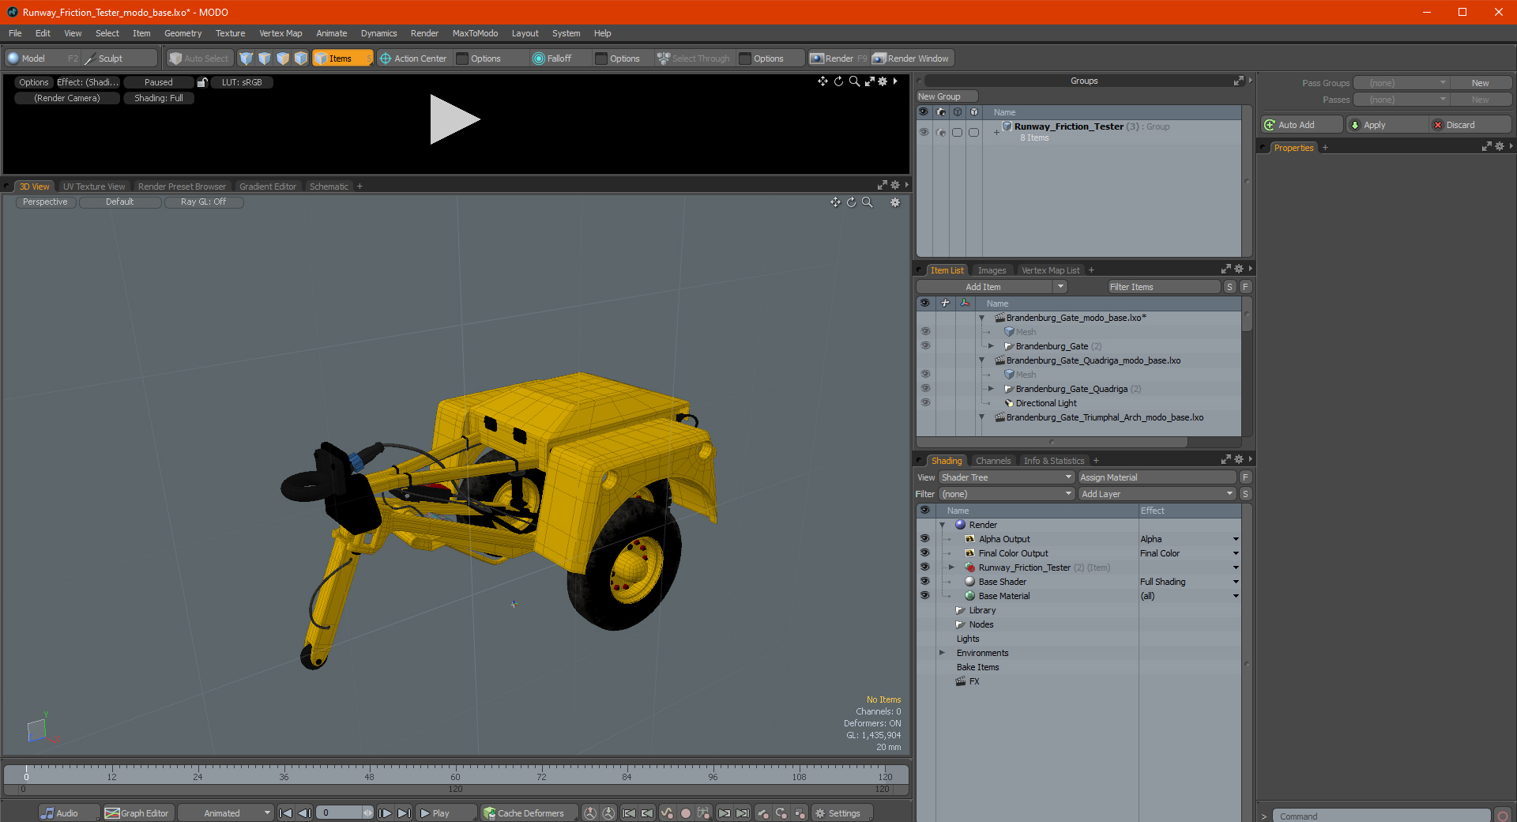The width and height of the screenshot is (1517, 822).
Task: Click preview zoom magnifier icon
Action: click(x=854, y=81)
